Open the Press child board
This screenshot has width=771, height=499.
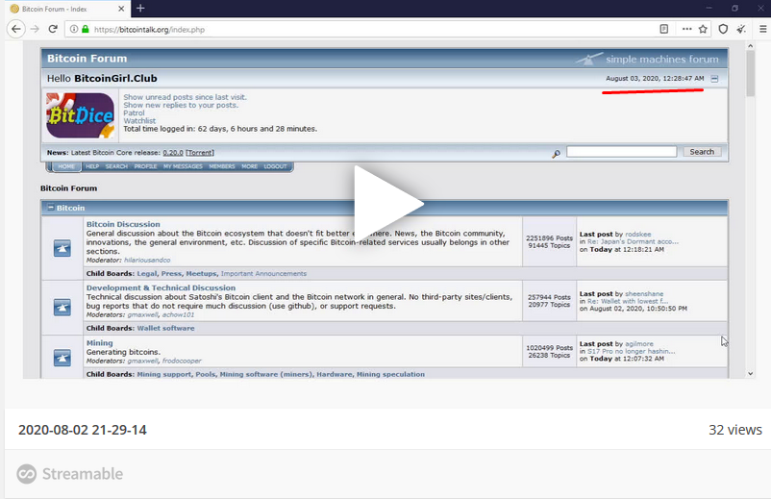point(171,274)
